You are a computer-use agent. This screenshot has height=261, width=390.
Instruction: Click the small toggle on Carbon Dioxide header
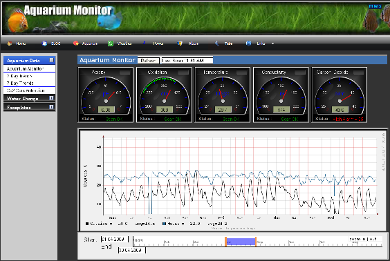359,72
